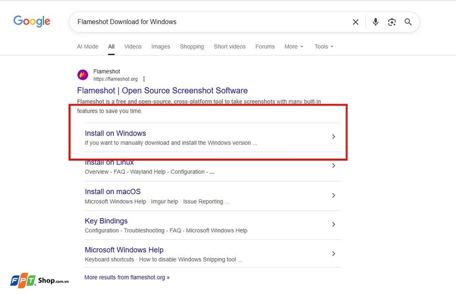Viewport: 456px width, 294px height.
Task: Click the magnifying glass search button
Action: pos(408,22)
